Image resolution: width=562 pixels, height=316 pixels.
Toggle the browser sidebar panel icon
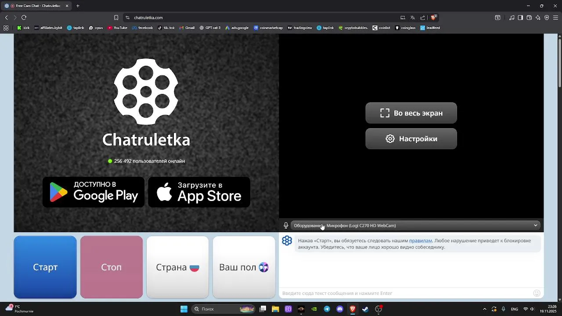point(520,18)
